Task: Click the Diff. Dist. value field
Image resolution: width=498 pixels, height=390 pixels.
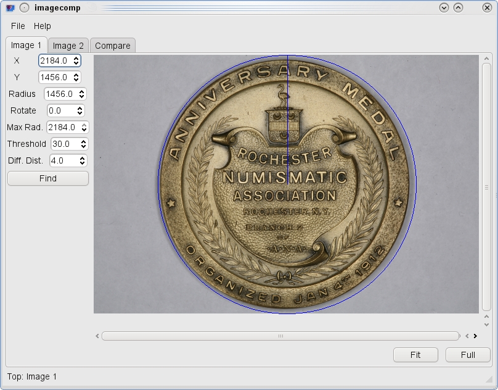Action: pos(65,160)
